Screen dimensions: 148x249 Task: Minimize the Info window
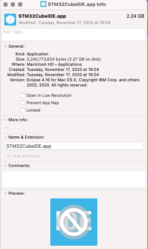(13, 4)
